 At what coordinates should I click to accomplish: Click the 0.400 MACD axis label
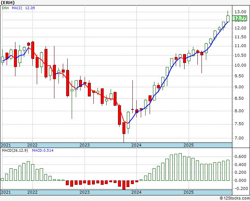[240, 165]
